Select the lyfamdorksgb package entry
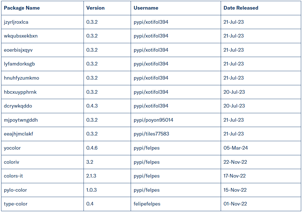The width and height of the screenshot is (302, 212). coord(19,64)
